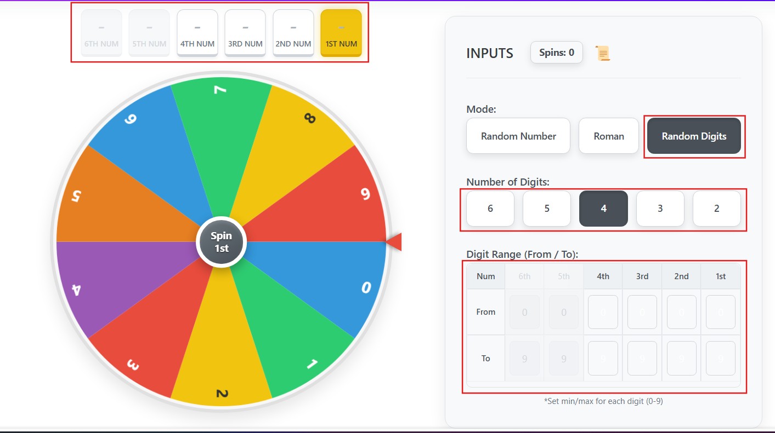Click the Spin 1st wheel center button

[x=222, y=242]
